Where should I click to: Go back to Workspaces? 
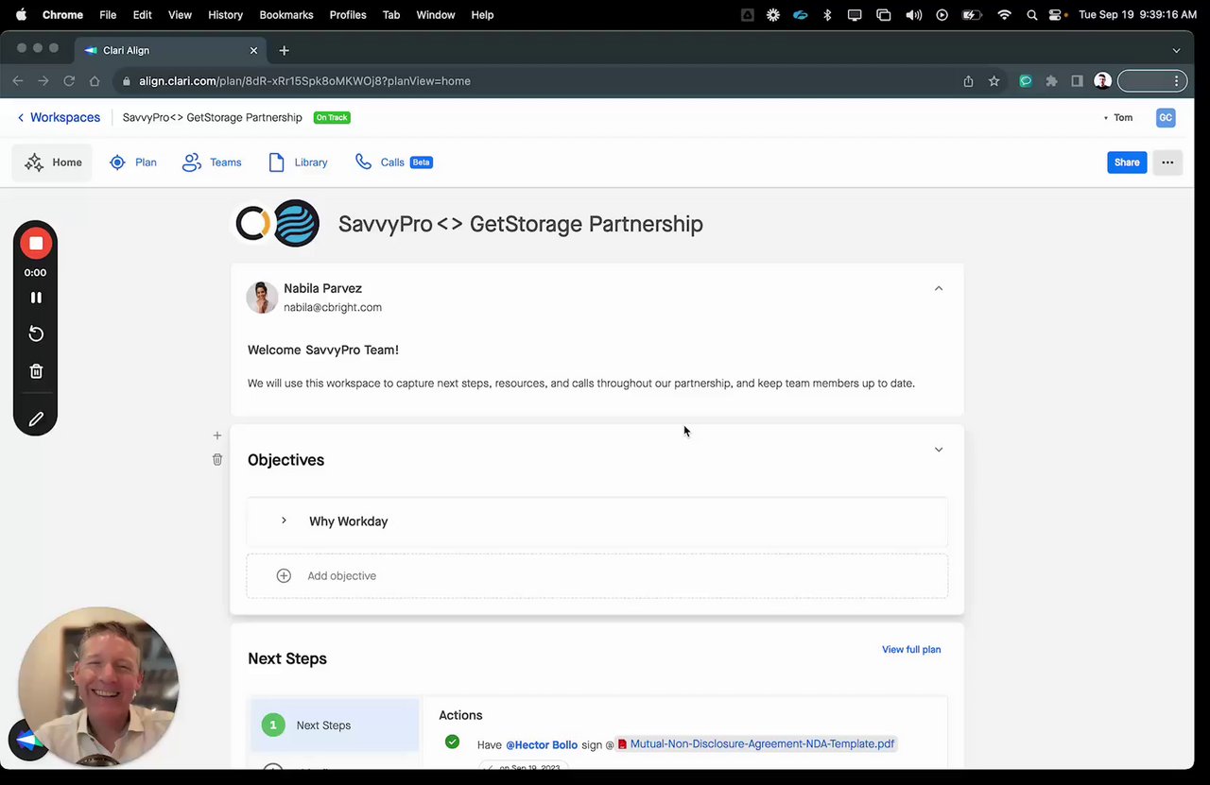point(59,117)
